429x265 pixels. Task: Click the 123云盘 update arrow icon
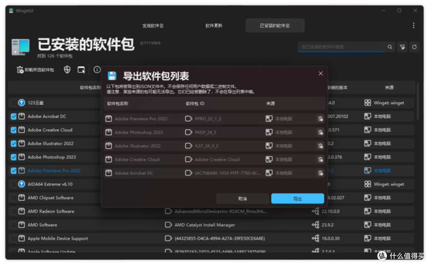(x=21, y=103)
